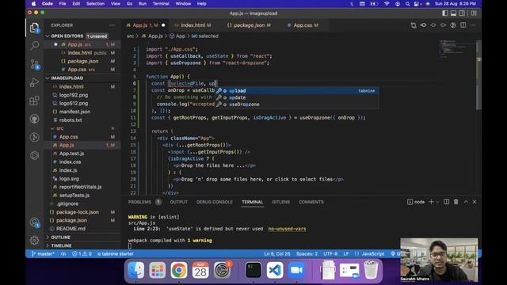Expand the Outline section
Image resolution: width=507 pixels, height=285 pixels.
(48, 237)
